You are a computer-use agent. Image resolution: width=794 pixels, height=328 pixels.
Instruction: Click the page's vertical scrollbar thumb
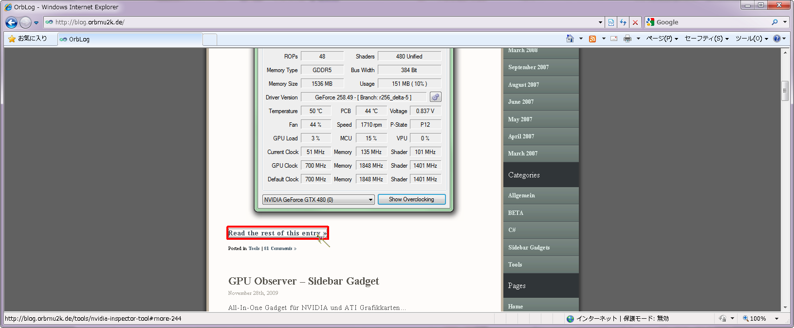tap(785, 91)
